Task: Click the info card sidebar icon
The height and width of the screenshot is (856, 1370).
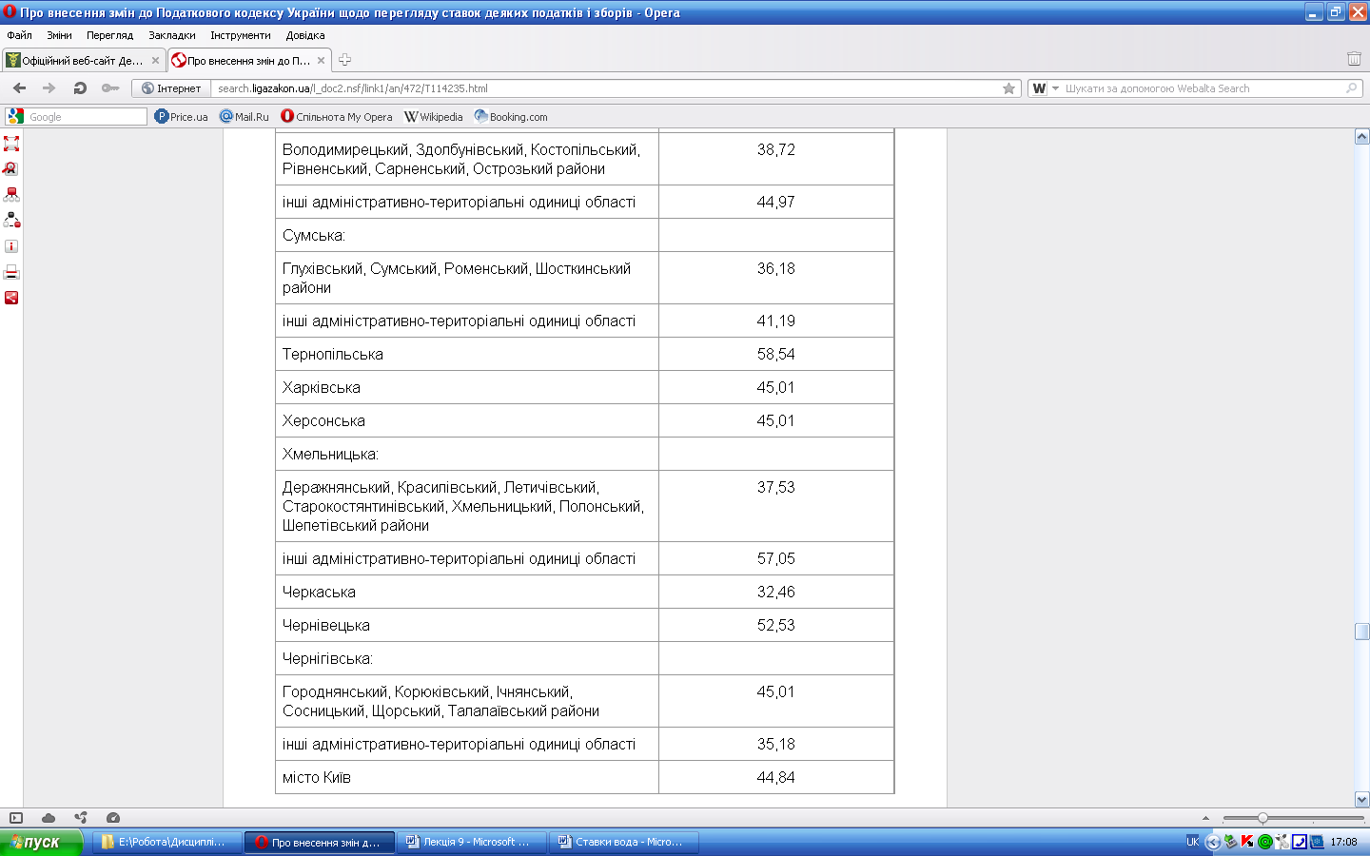Action: [x=11, y=246]
